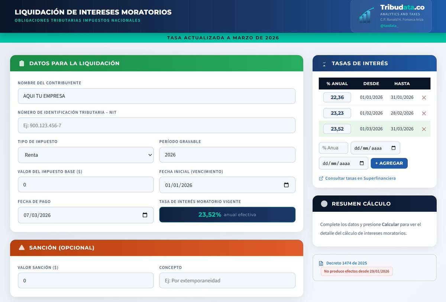Click the HASTA column header

pyautogui.click(x=402, y=84)
